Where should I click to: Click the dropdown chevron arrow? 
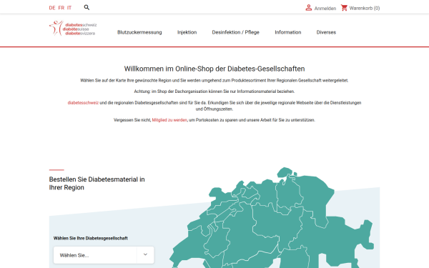pos(145,254)
